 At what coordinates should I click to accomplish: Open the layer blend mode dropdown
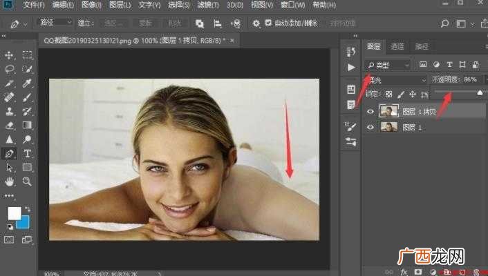click(x=396, y=80)
